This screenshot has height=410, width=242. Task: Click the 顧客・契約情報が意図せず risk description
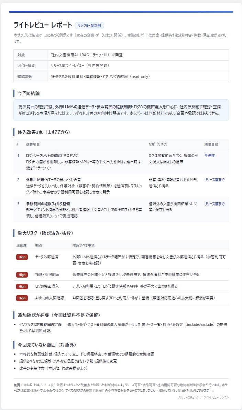click(x=173, y=183)
